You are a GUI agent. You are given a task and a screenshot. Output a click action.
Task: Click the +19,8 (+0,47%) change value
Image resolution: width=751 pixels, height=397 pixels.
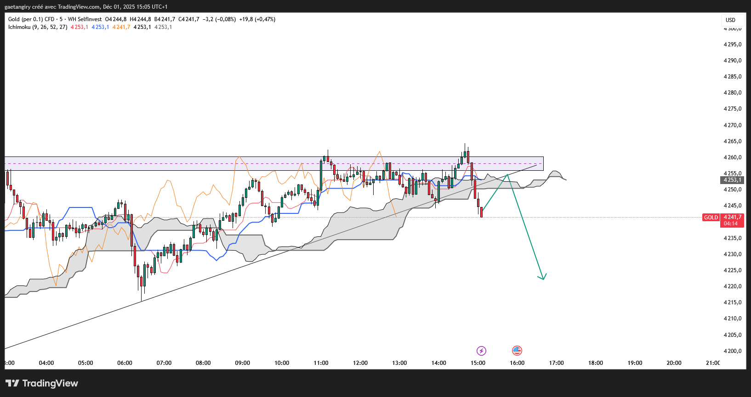click(x=257, y=19)
